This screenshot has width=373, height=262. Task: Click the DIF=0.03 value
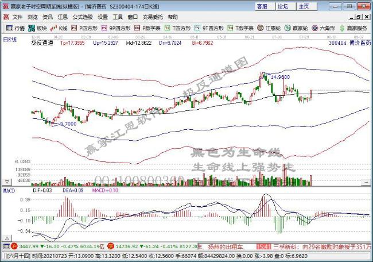point(42,190)
